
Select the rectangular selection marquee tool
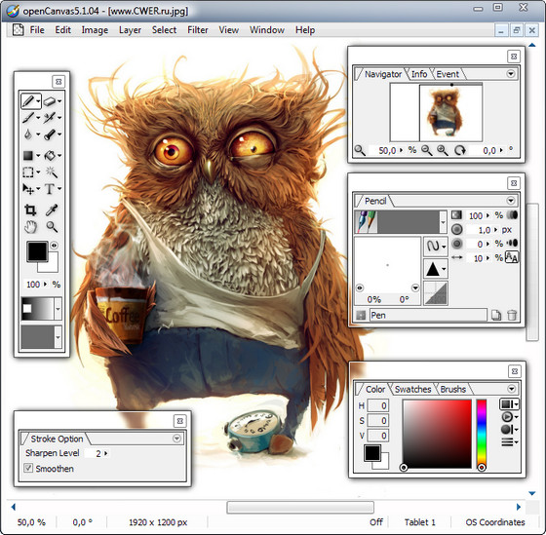tap(28, 172)
